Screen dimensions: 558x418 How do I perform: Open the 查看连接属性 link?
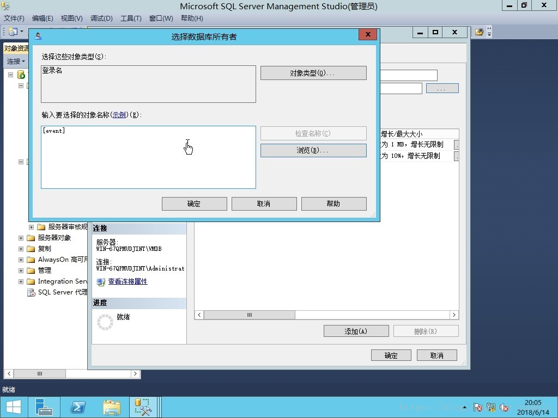pos(128,281)
